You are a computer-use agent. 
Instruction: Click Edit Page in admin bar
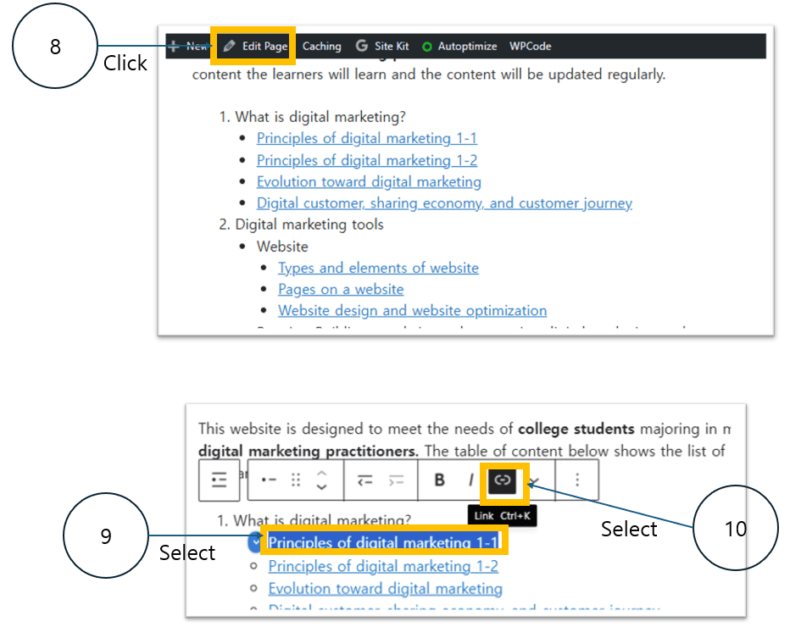click(256, 47)
